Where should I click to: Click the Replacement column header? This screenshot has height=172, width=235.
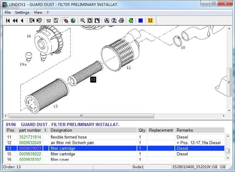coord(161,130)
